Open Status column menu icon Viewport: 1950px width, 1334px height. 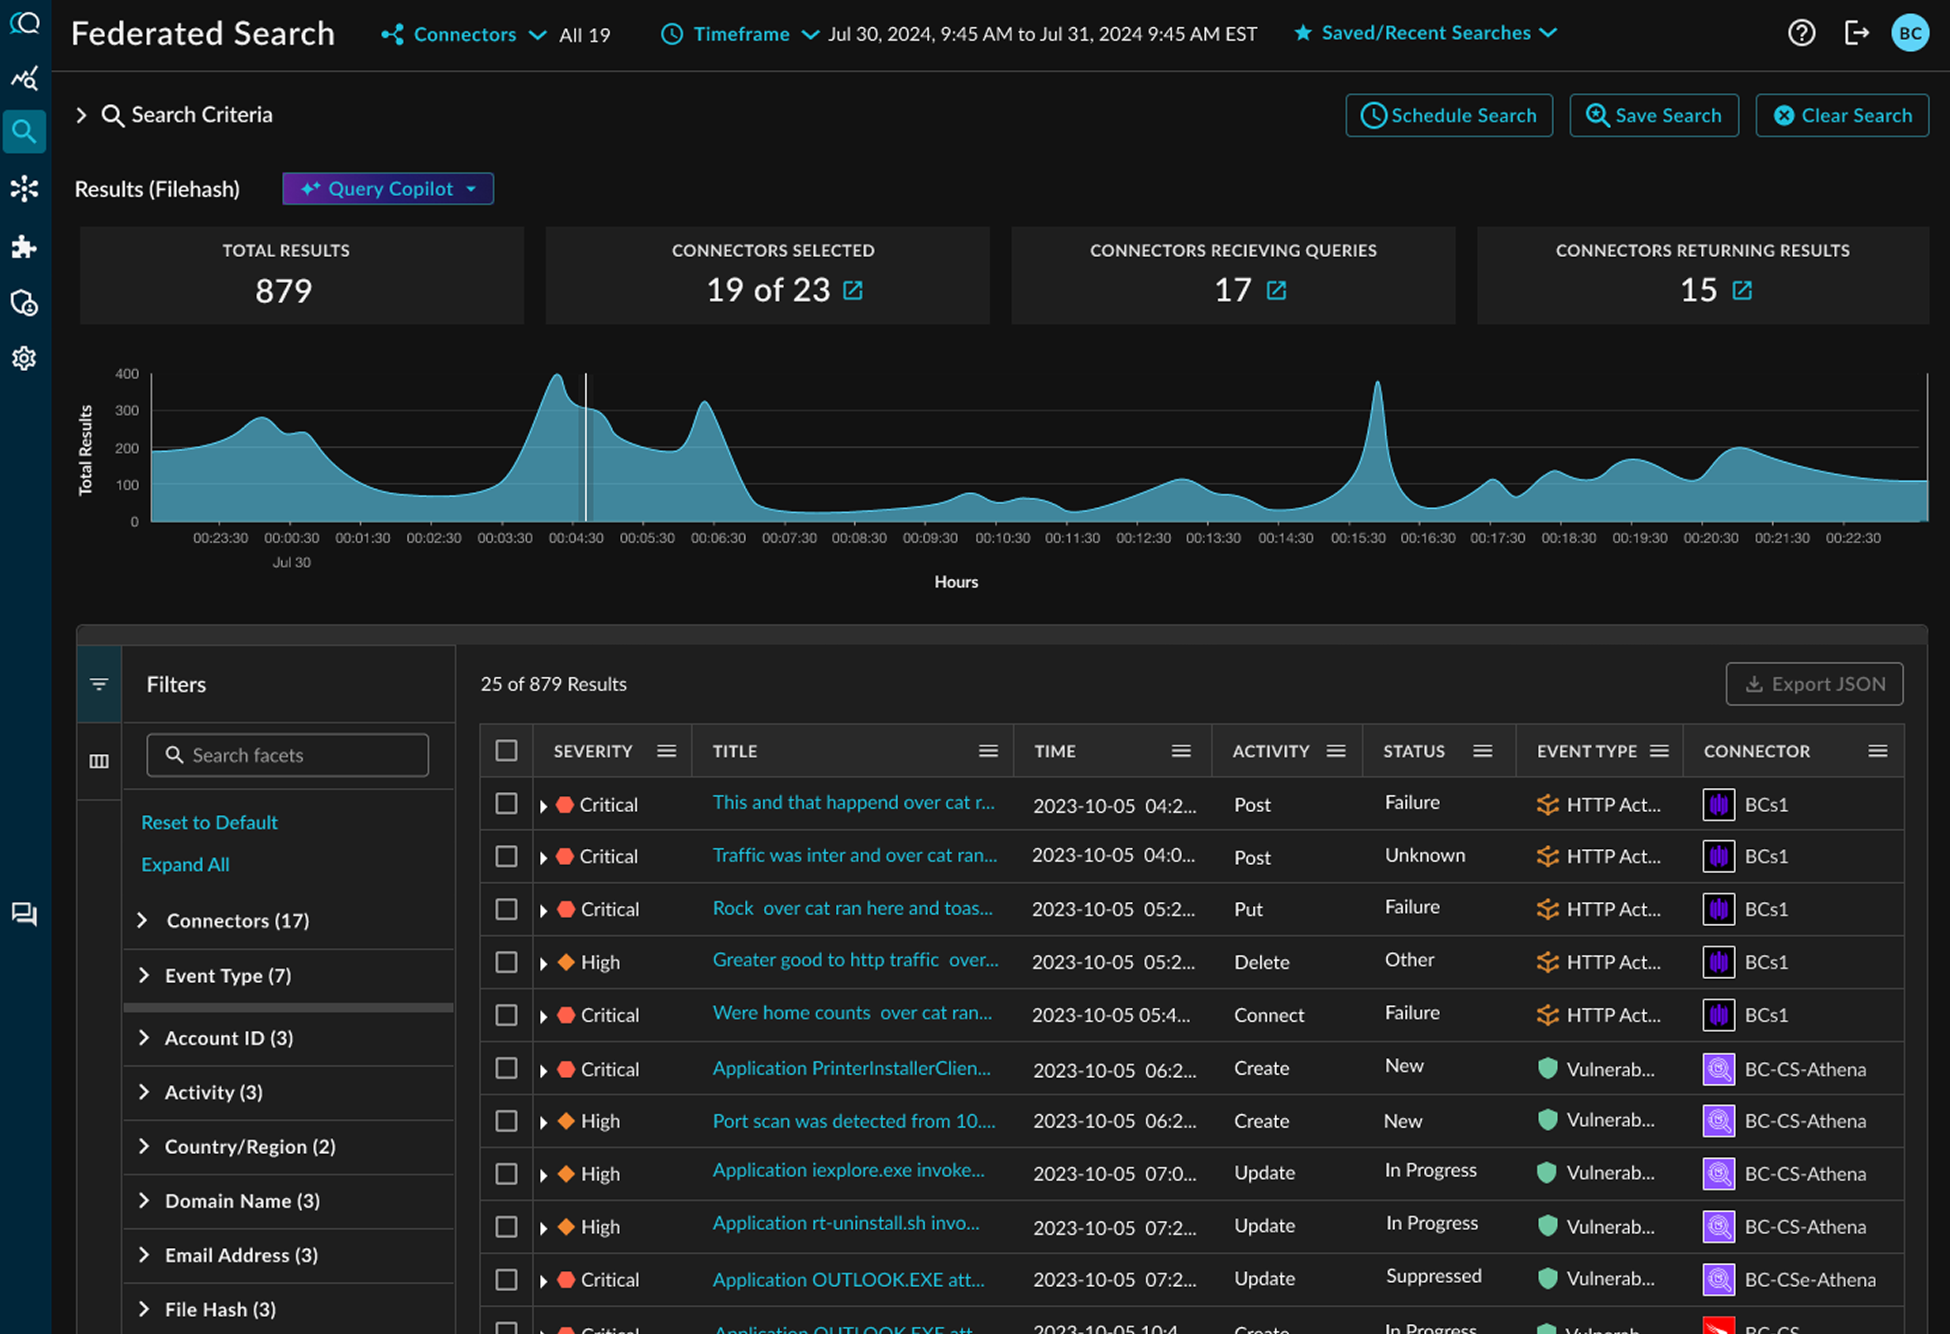pyautogui.click(x=1483, y=751)
